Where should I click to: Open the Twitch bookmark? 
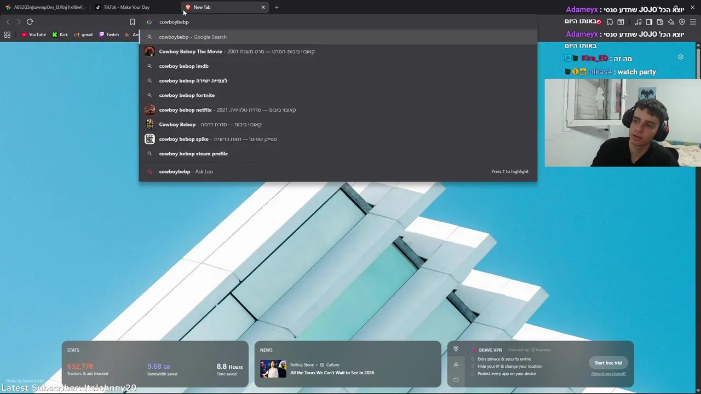[109, 34]
